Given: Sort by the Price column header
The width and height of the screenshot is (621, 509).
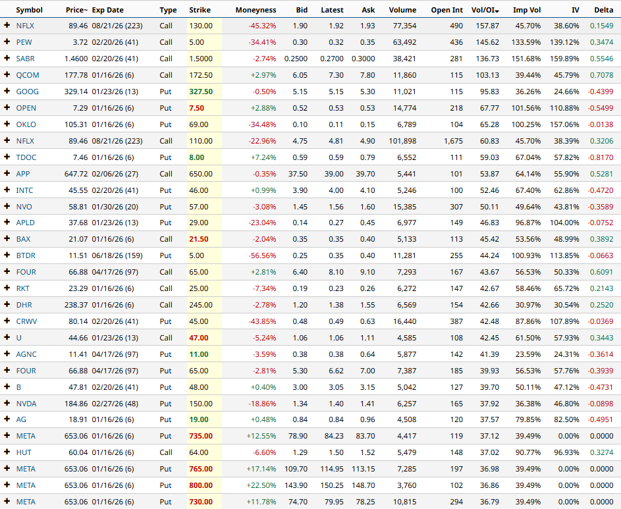Looking at the screenshot, I should coord(76,10).
